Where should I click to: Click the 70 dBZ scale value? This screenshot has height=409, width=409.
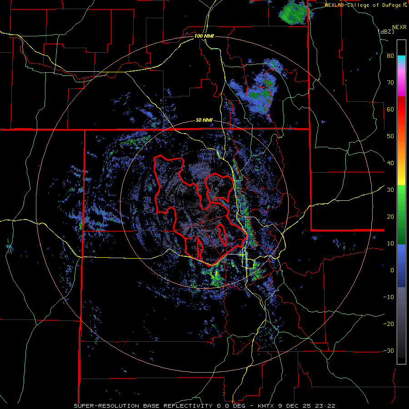(390, 82)
